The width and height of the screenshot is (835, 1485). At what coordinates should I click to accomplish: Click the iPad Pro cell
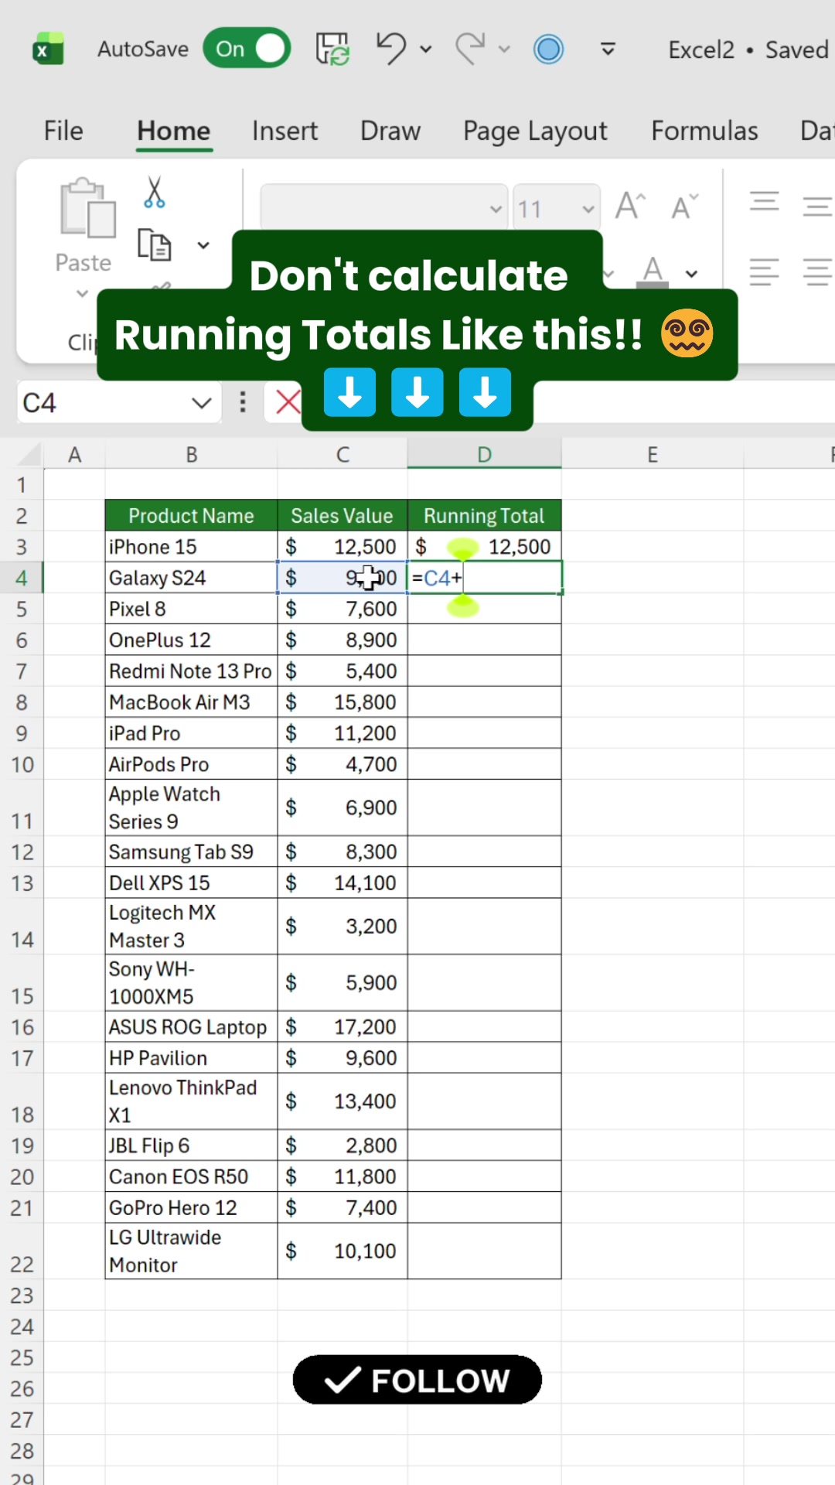click(x=191, y=732)
